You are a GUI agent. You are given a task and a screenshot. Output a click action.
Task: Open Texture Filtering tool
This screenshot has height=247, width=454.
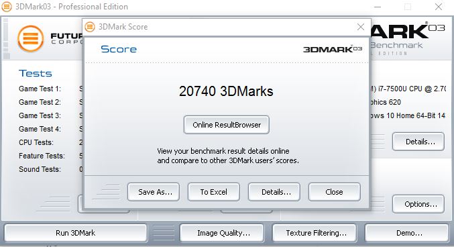click(x=315, y=233)
